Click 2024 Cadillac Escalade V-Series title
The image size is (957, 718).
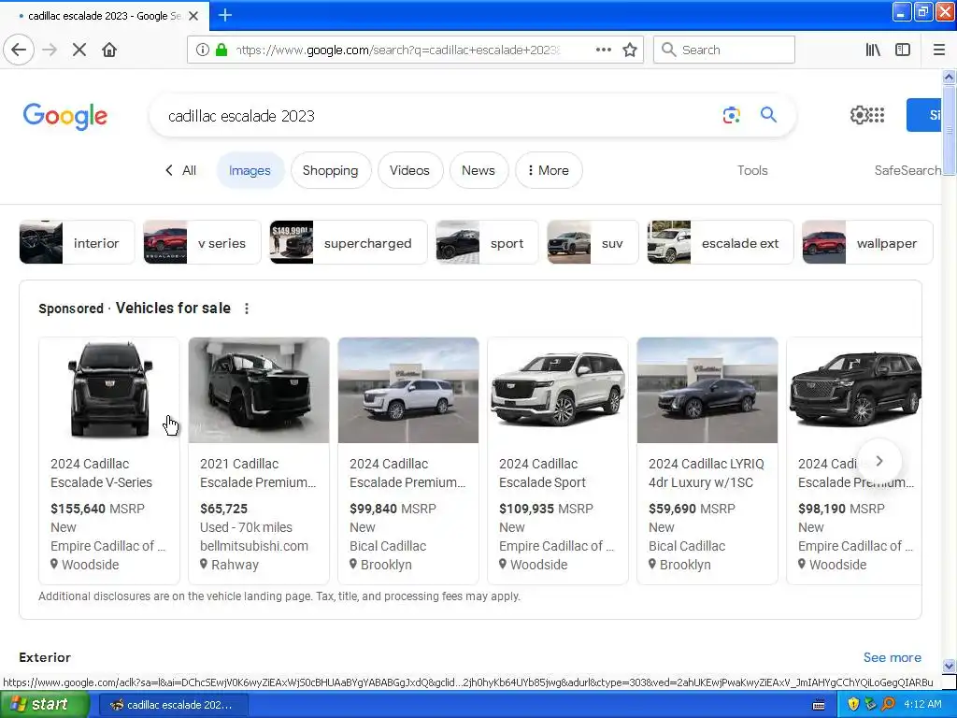(101, 472)
